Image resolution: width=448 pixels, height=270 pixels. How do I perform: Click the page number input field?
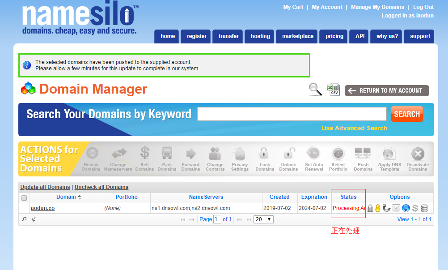click(217, 219)
